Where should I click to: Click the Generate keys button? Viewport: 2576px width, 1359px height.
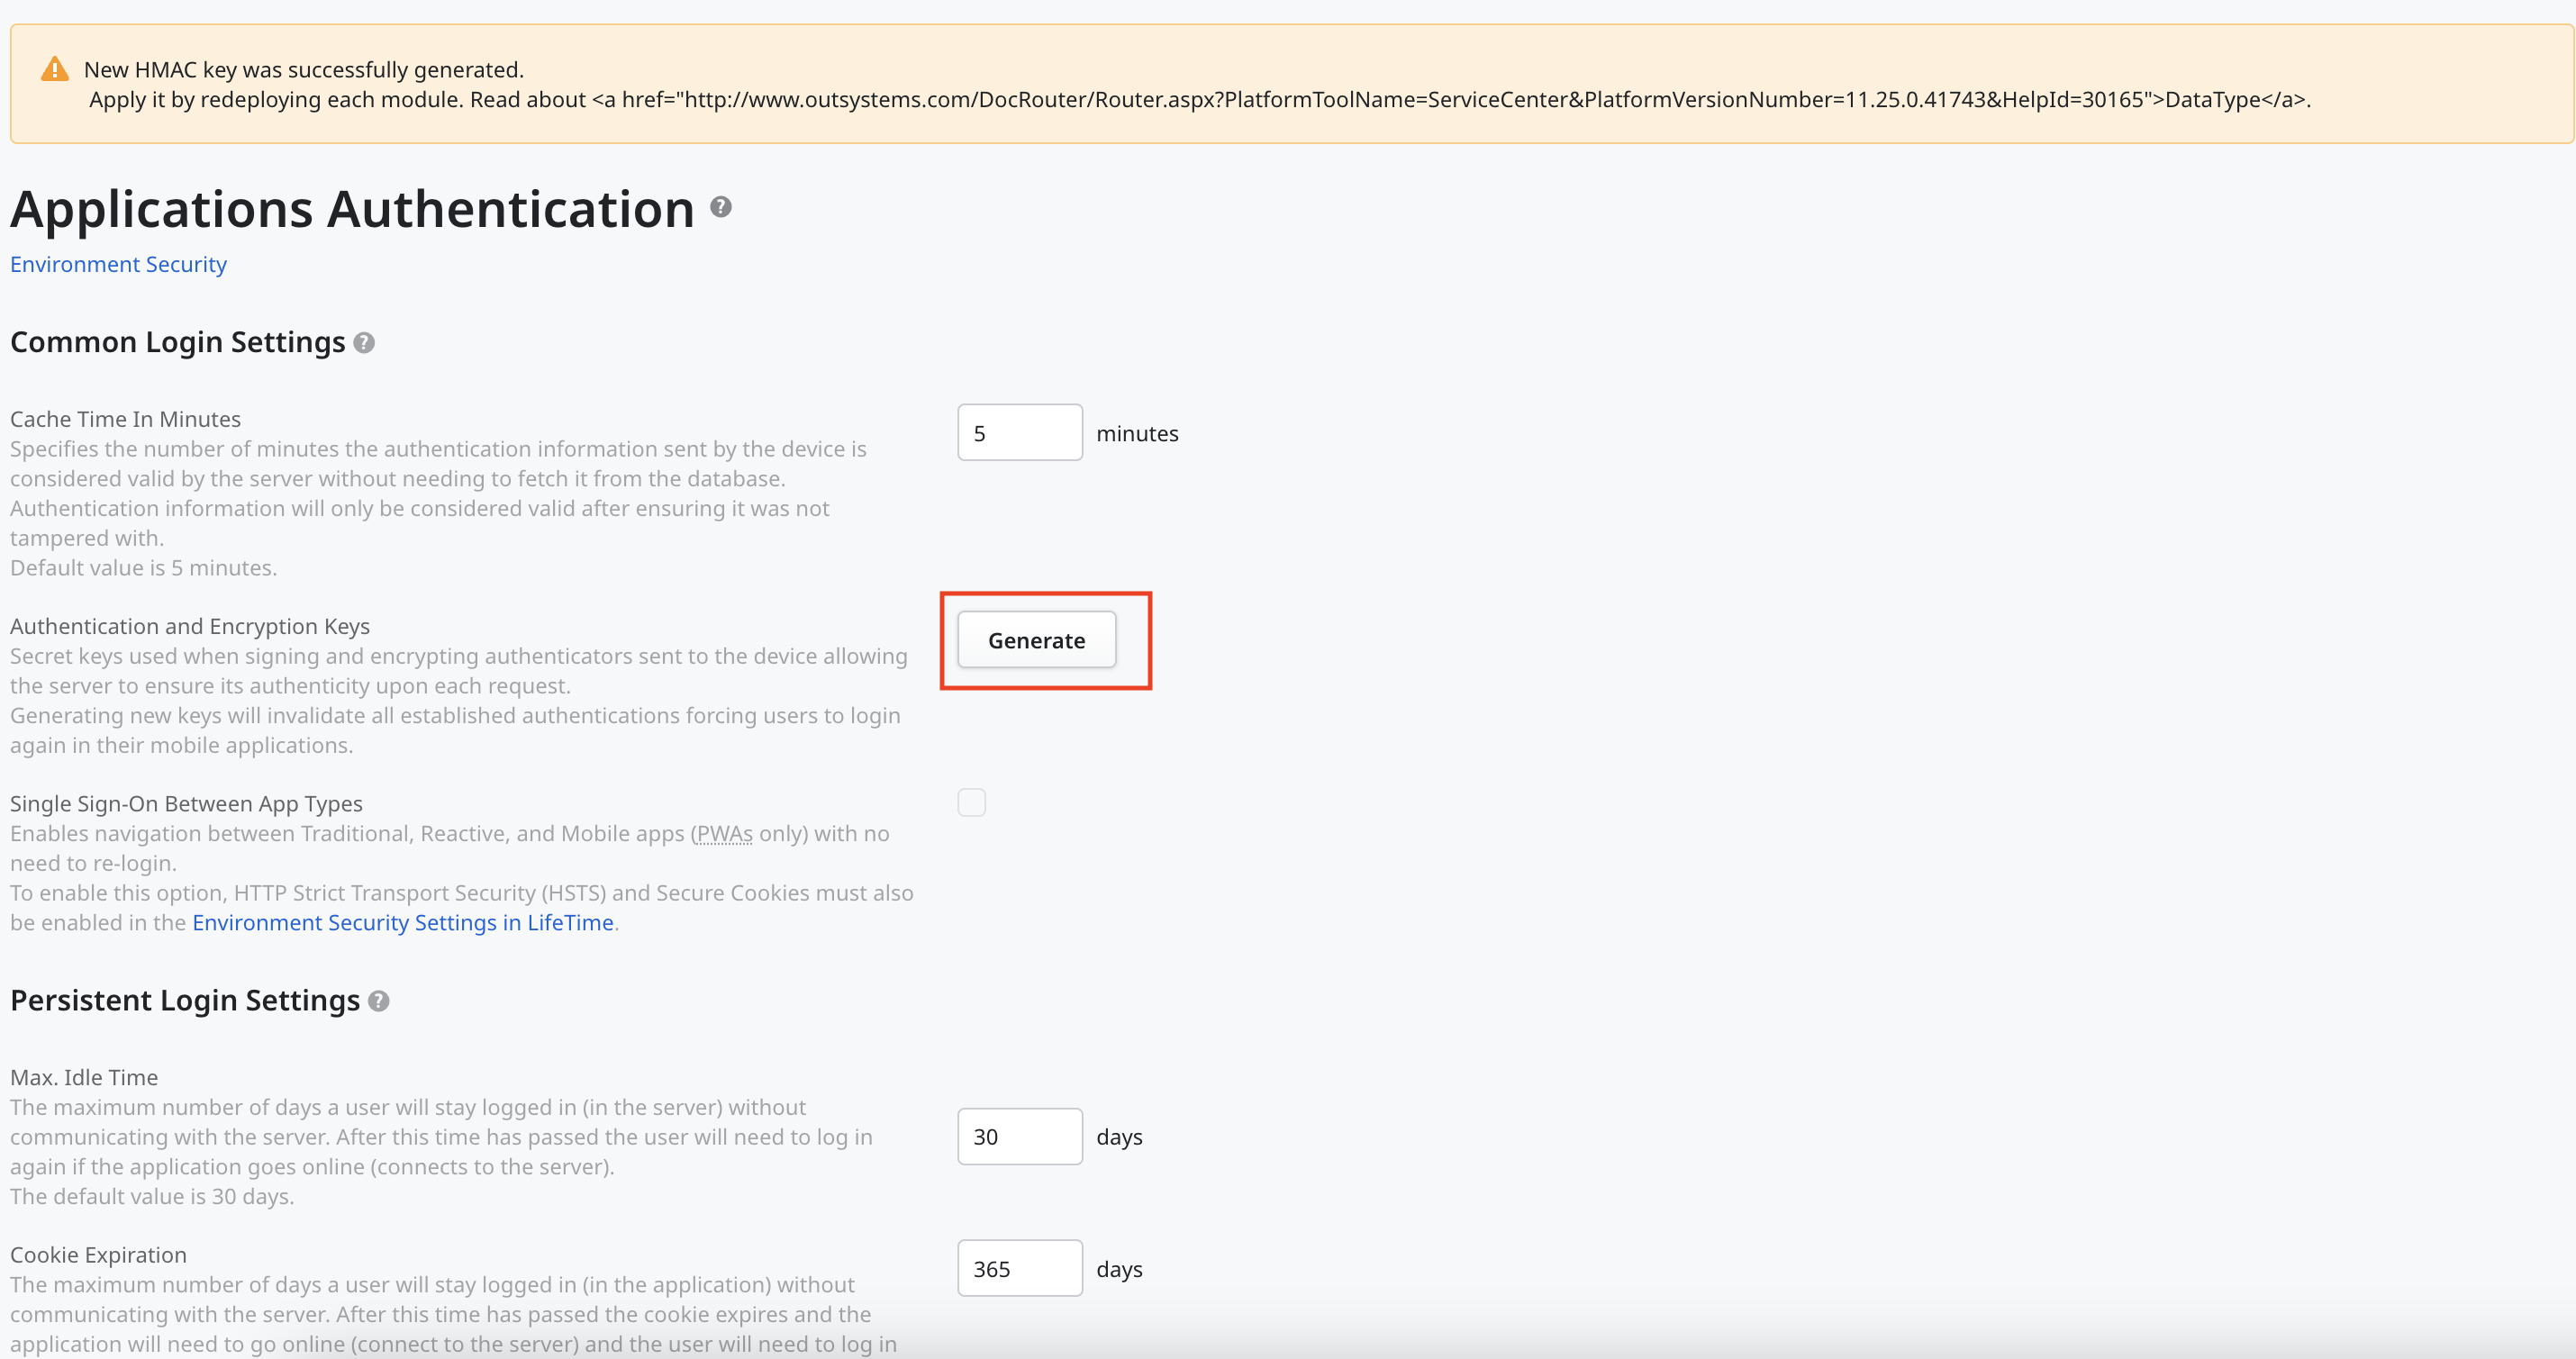click(1035, 640)
